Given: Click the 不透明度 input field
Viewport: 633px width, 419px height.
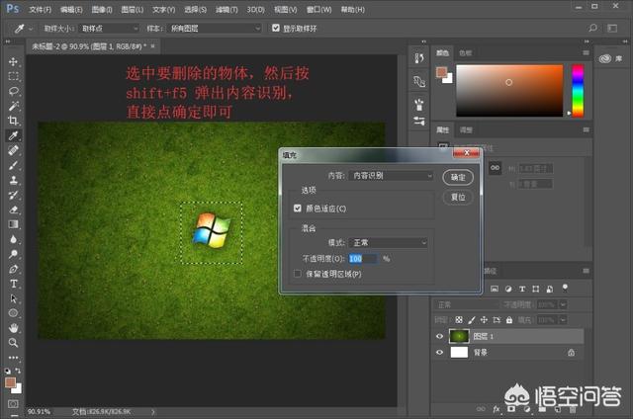Looking at the screenshot, I should click(x=363, y=258).
